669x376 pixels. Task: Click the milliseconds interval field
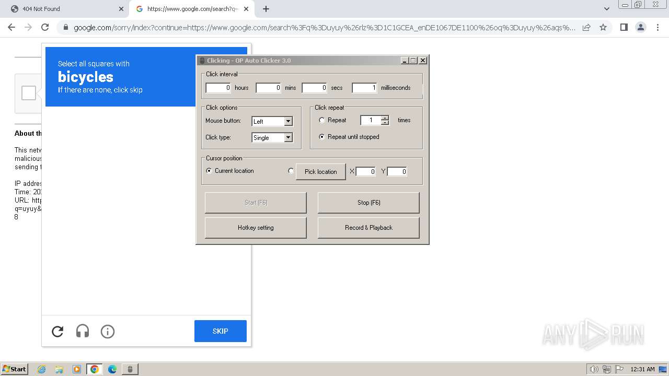(x=364, y=88)
